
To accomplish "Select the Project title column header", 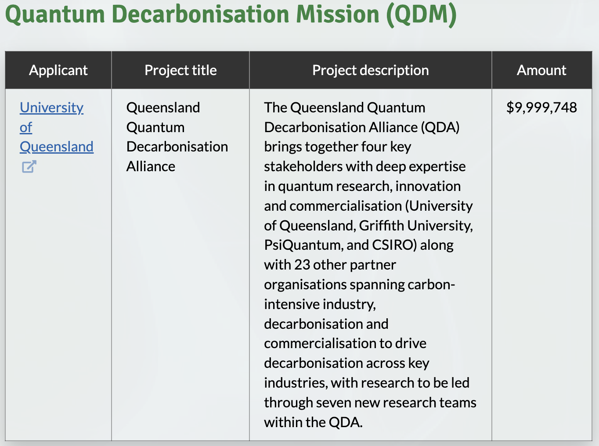I will point(180,70).
